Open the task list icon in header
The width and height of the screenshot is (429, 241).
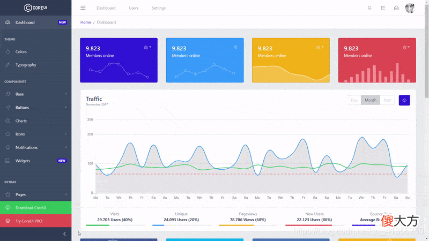383,8
